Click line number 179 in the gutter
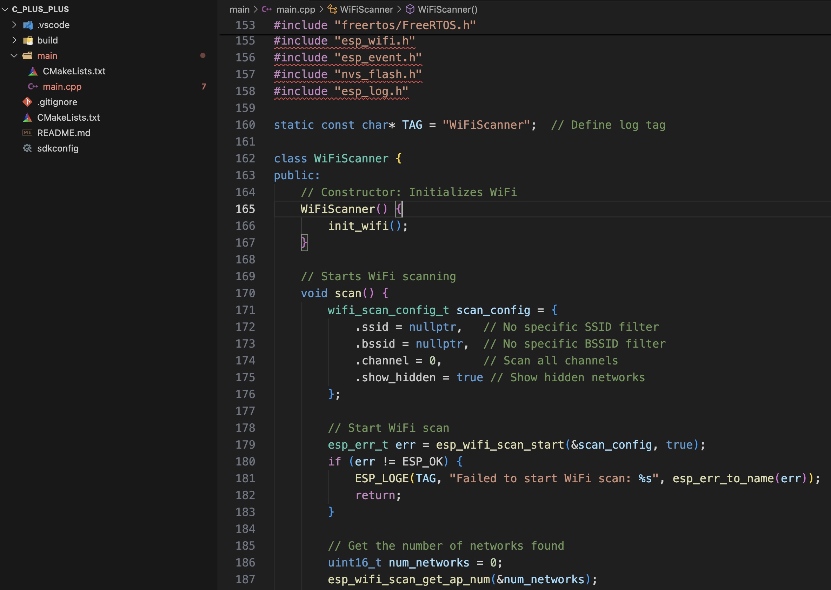This screenshot has width=831, height=590. coord(245,445)
